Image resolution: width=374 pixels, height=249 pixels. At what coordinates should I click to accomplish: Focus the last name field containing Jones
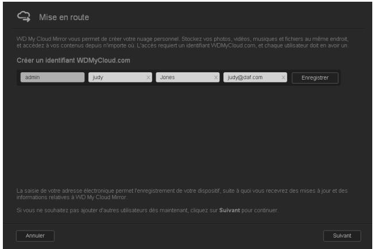pyautogui.click(x=187, y=77)
